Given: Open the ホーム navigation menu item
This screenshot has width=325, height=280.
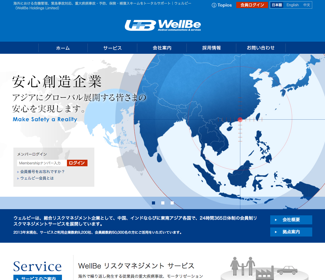Looking at the screenshot, I should click(x=63, y=48).
